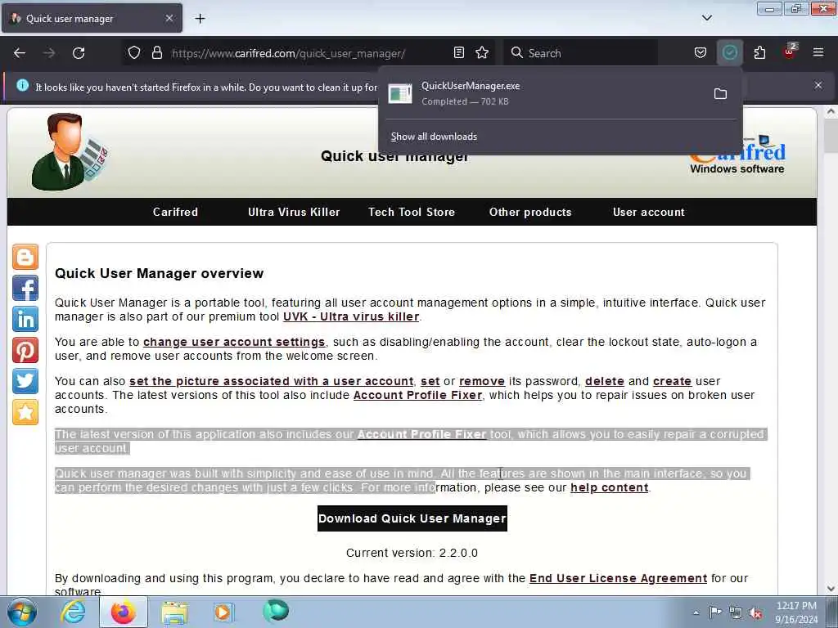Click the Quick user manager logo image
This screenshot has height=628, width=838.
[x=70, y=151]
